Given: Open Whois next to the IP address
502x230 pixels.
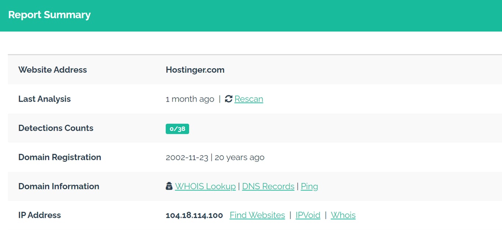Looking at the screenshot, I should point(343,215).
